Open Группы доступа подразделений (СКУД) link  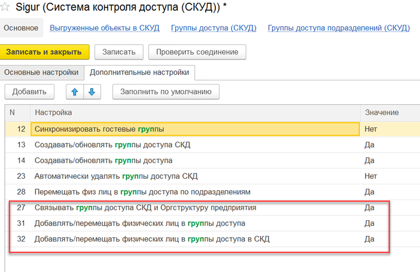tap(339, 28)
